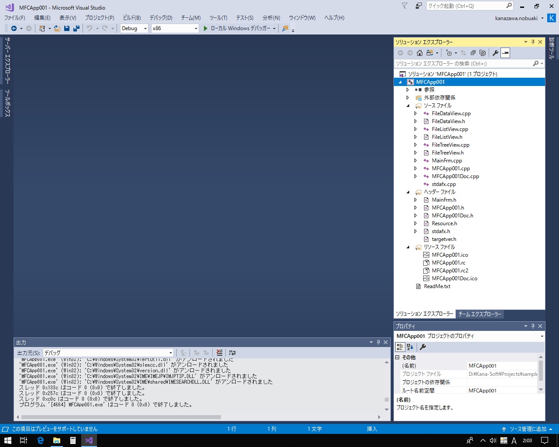Click the Solution Explorer search field
Viewport: 559px width, 447px height.
tap(463, 64)
